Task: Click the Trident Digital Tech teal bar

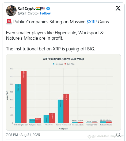Action: [x=18, y=103]
